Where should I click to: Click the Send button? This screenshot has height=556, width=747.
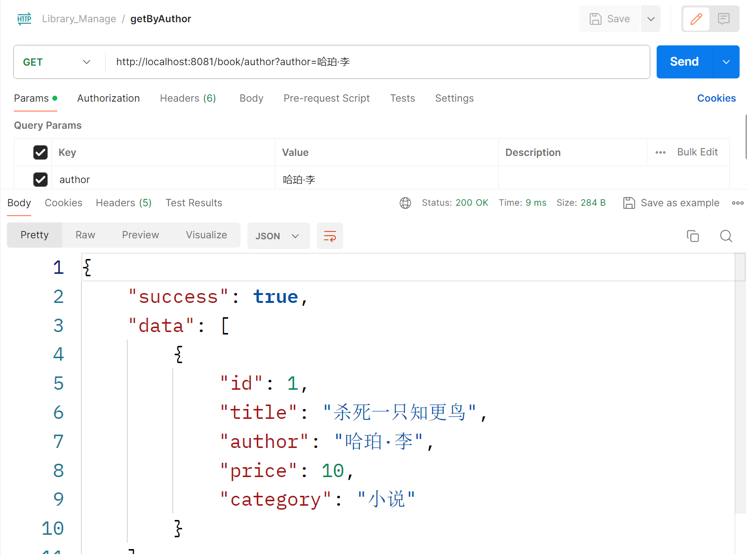pyautogui.click(x=684, y=62)
